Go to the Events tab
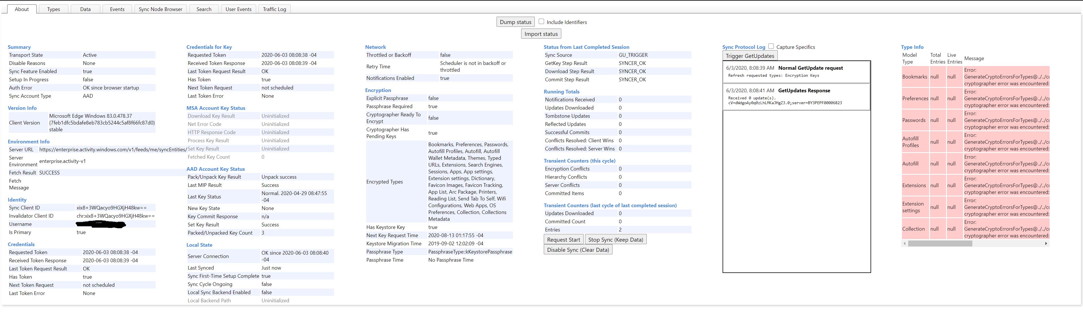Viewport: 1083px width, 328px height. point(117,9)
